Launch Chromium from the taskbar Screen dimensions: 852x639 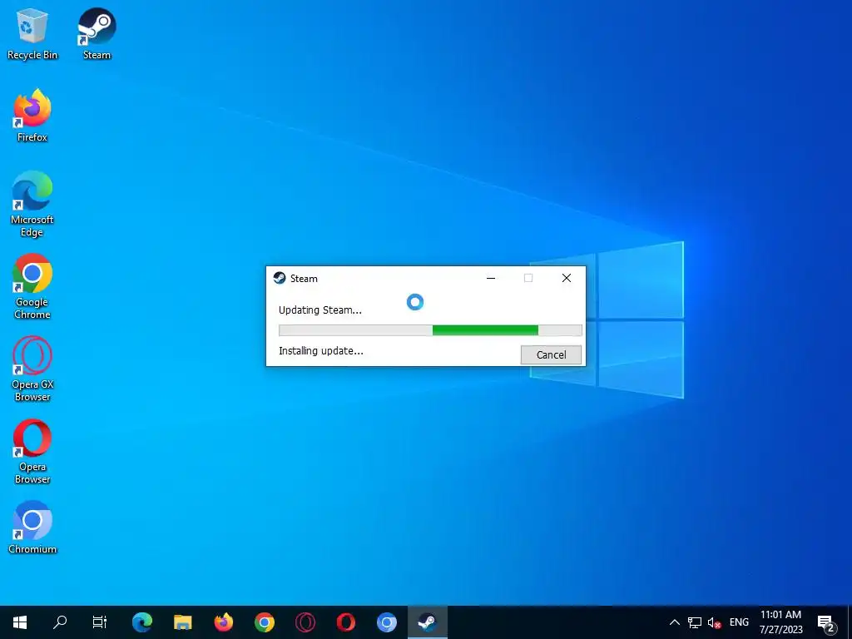point(386,622)
